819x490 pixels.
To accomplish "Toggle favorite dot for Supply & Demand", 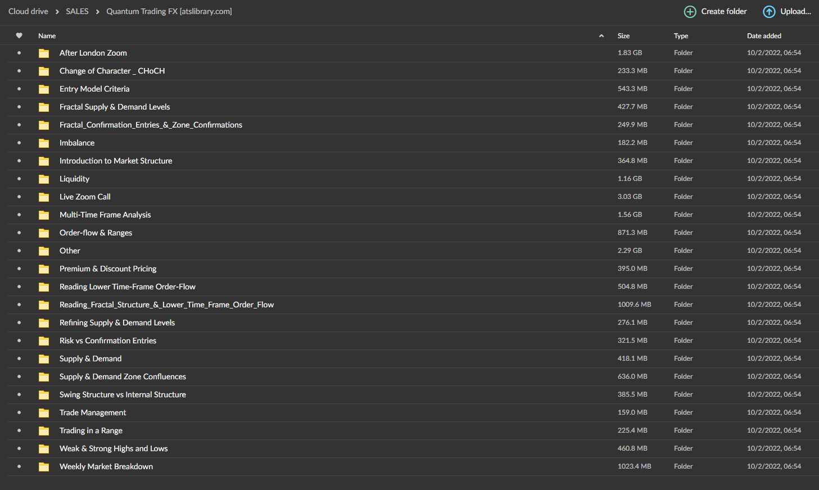I will coord(19,359).
